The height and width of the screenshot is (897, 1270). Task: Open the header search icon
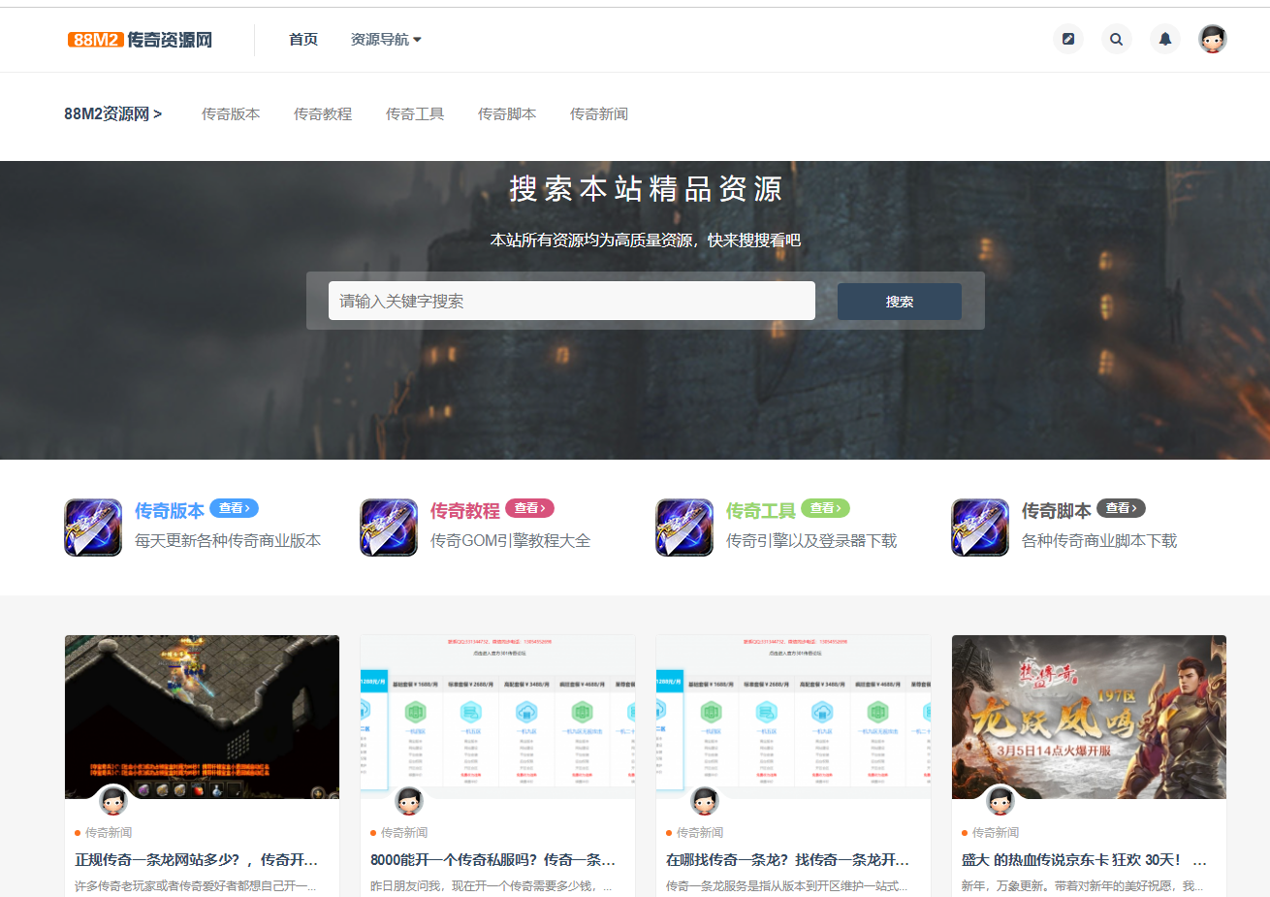click(x=1117, y=39)
